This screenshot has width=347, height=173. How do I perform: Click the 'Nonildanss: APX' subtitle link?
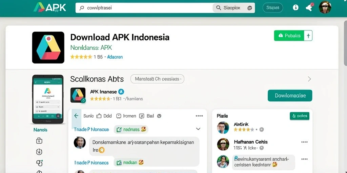(91, 47)
